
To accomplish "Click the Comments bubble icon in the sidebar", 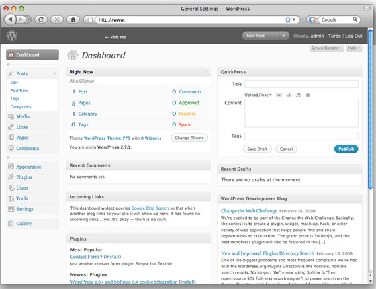I will click(x=11, y=148).
